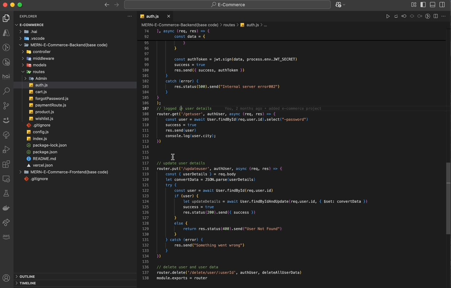
Task: Click the E-Commerce command center search box
Action: tap(228, 5)
